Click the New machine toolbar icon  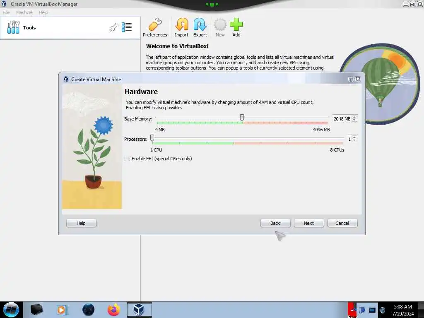click(x=220, y=28)
